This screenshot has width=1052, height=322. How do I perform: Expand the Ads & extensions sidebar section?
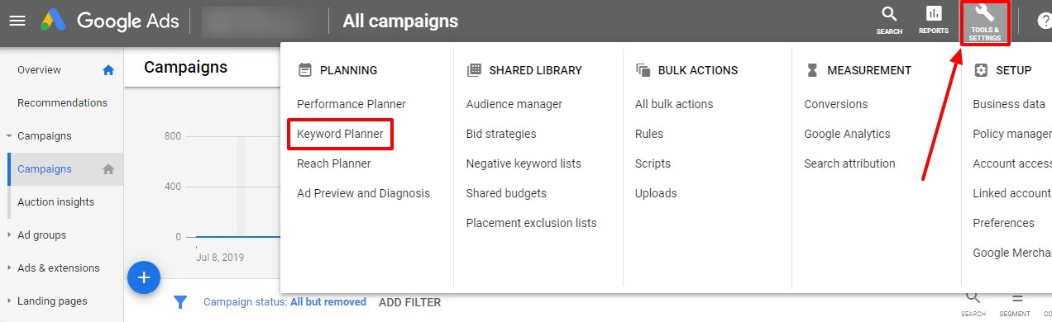click(x=8, y=268)
